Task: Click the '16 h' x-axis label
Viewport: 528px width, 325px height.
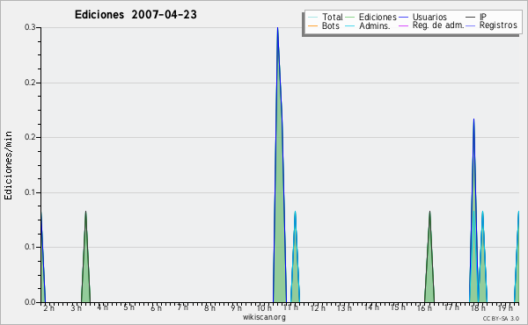Action: click(x=424, y=307)
